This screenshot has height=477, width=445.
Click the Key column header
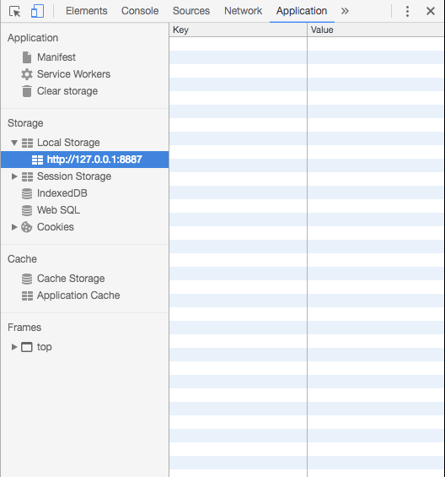tap(238, 30)
